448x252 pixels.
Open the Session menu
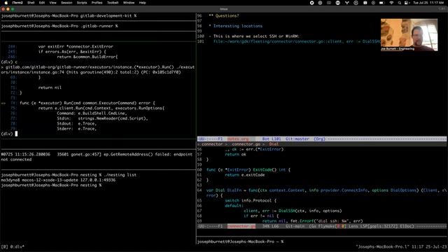tap(66, 3)
